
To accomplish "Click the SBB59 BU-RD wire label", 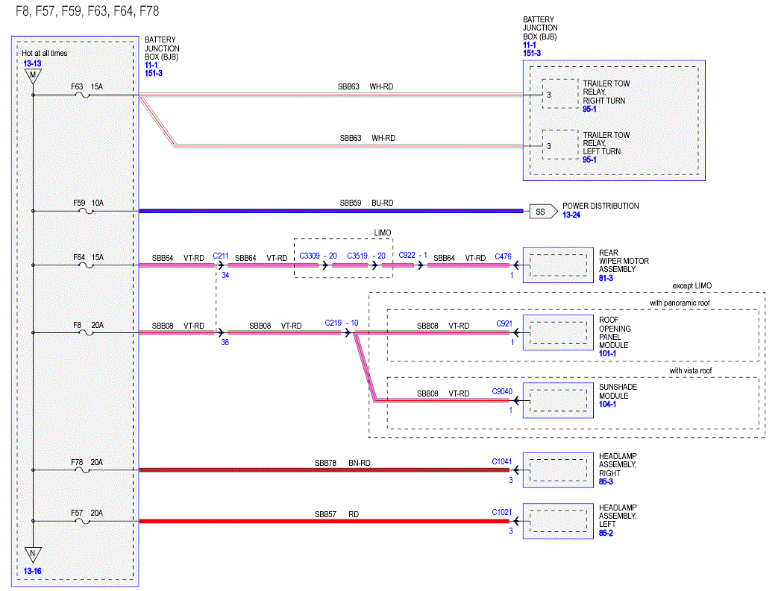I will (x=366, y=203).
